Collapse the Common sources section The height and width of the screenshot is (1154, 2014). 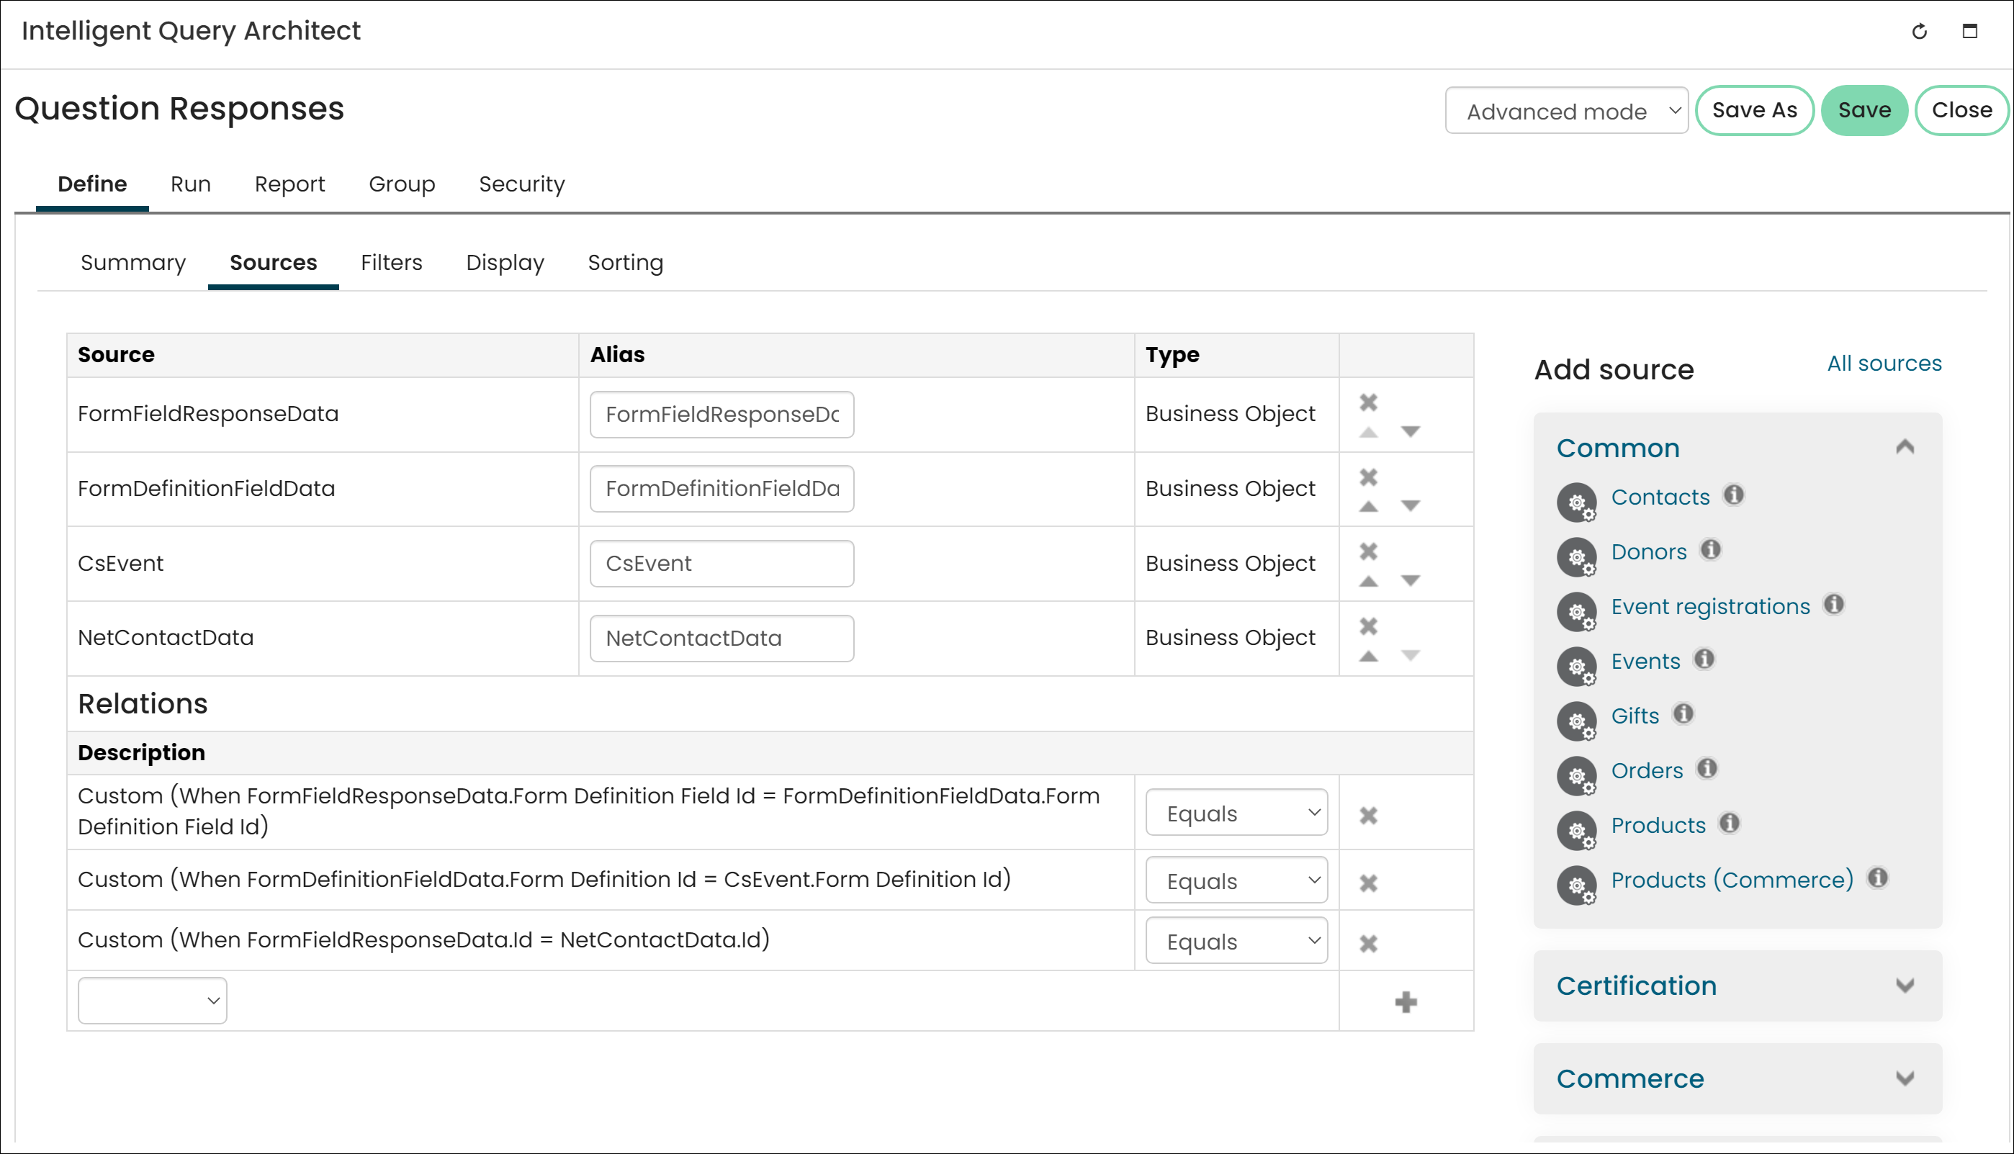coord(1905,447)
